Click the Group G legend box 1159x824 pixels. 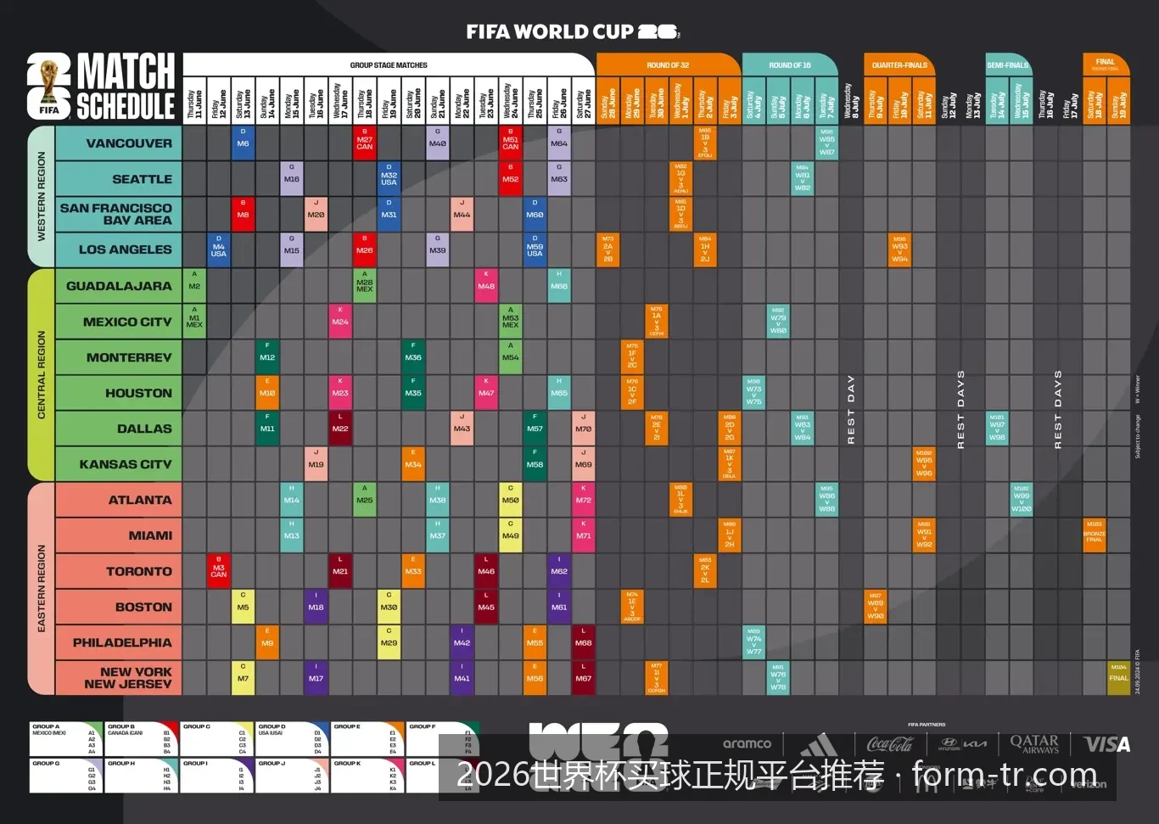(65, 776)
